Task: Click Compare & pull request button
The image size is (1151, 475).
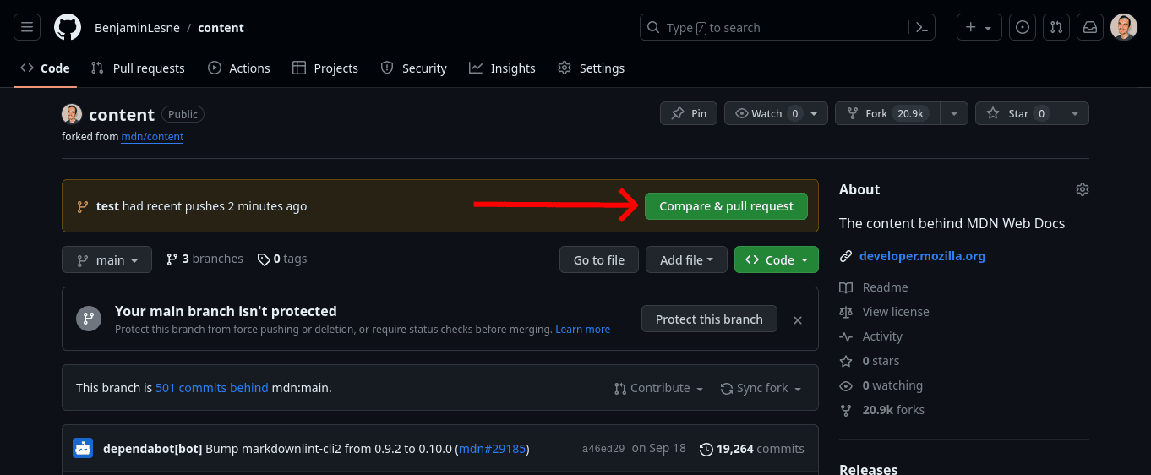Action: click(726, 206)
